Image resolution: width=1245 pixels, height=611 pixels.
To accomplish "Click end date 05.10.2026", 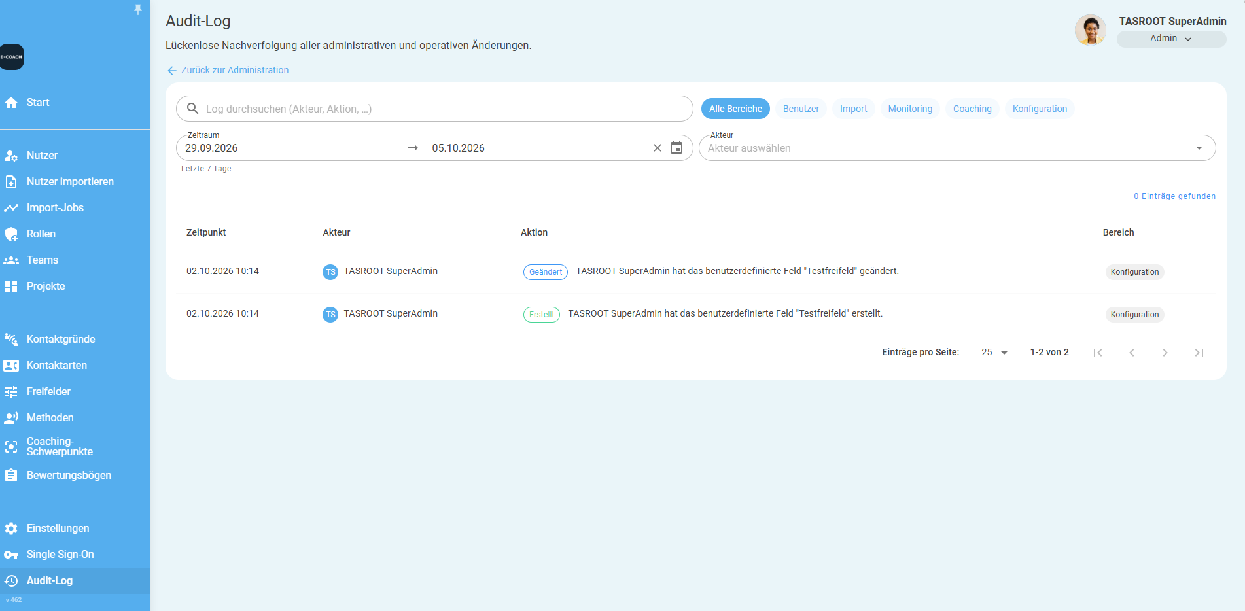I will (458, 148).
